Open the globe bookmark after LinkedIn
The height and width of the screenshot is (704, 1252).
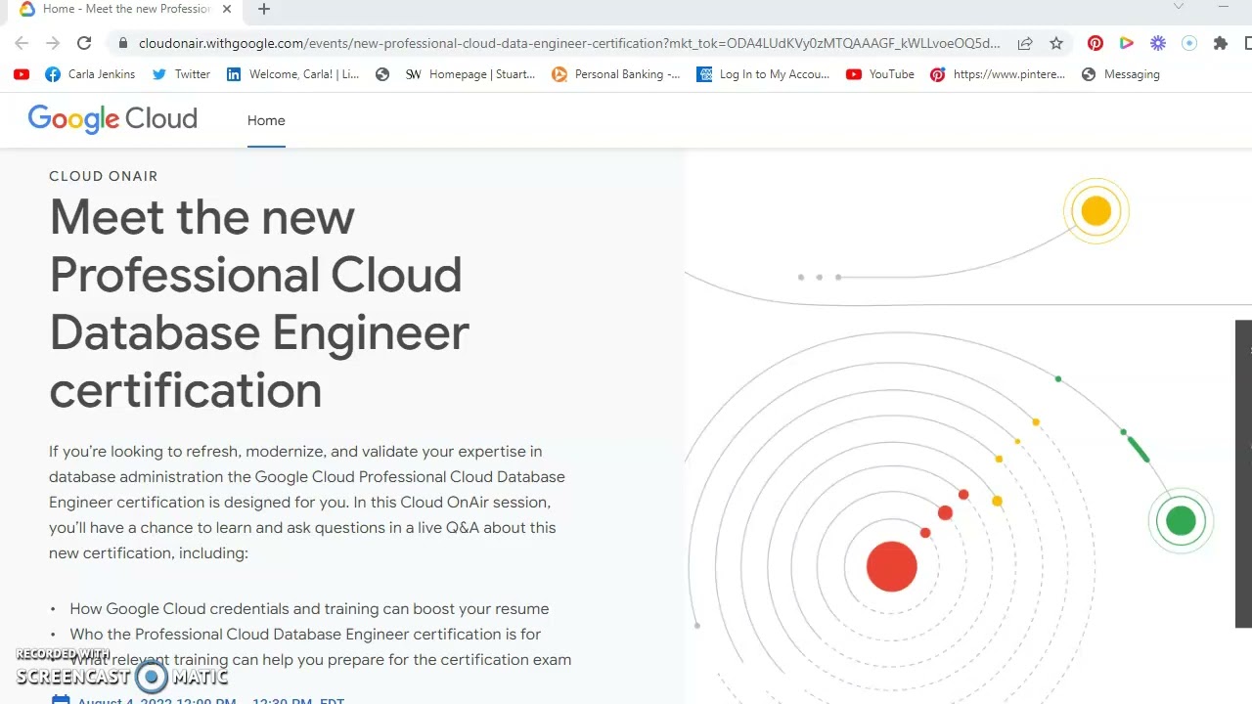[x=382, y=74]
